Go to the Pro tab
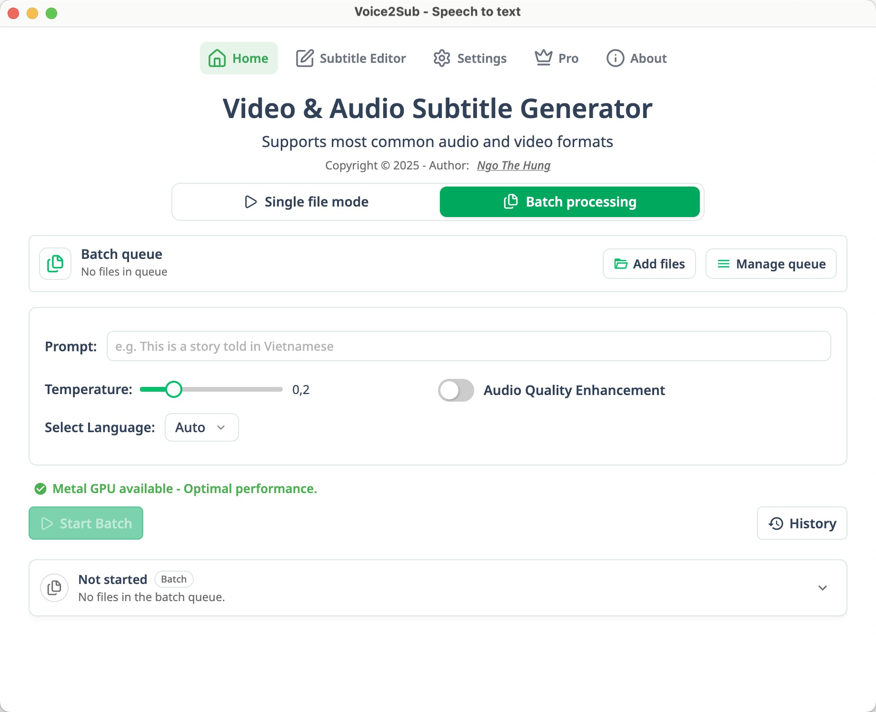The width and height of the screenshot is (876, 712). (x=557, y=58)
